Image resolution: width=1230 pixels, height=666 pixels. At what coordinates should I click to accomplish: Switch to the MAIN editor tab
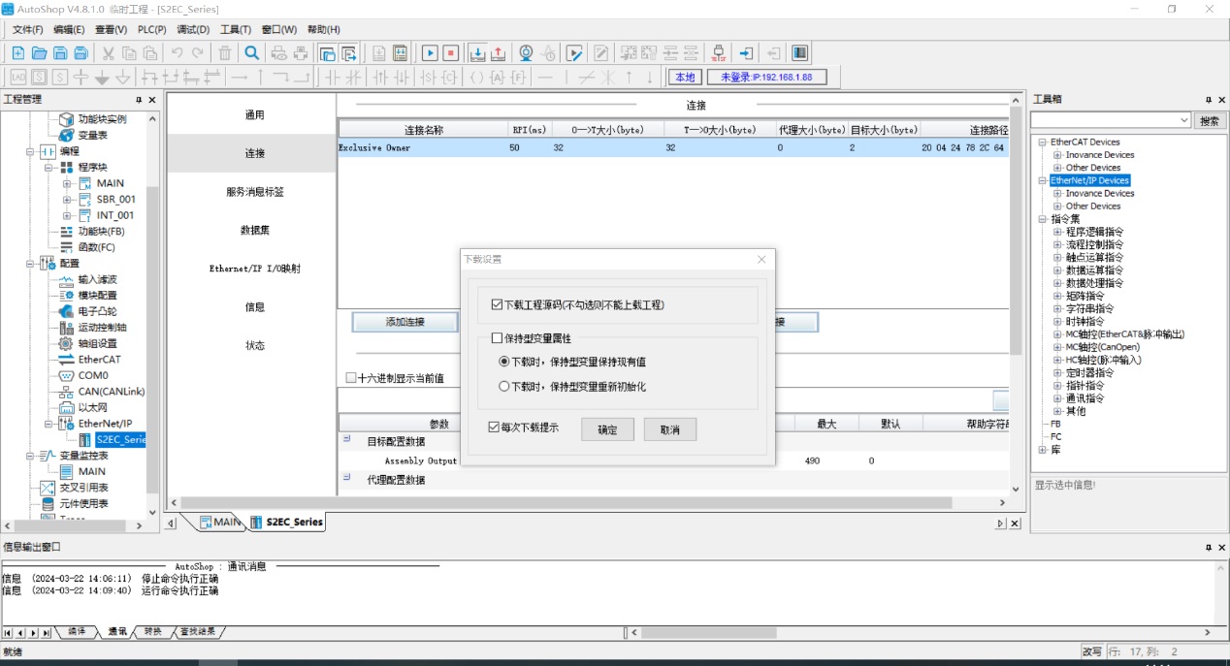point(221,523)
